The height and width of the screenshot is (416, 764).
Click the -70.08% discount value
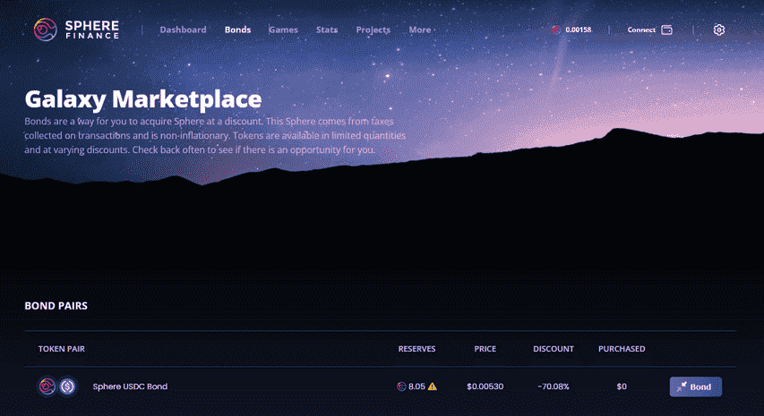click(x=554, y=386)
